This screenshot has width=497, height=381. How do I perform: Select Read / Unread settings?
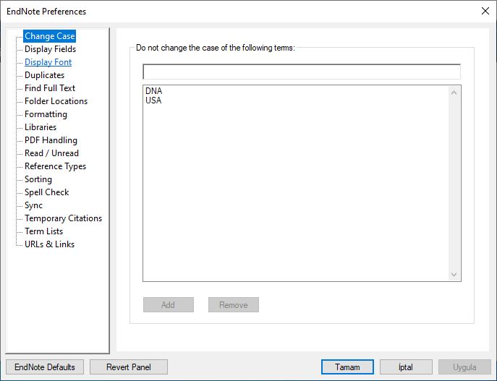click(x=51, y=153)
